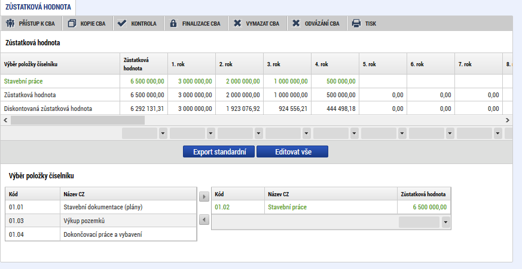Click filter input under 1. rok column
Screen dimensions: 522x269
tap(187, 134)
